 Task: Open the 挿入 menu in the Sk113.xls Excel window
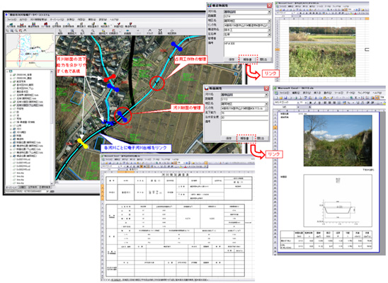(x=317, y=93)
